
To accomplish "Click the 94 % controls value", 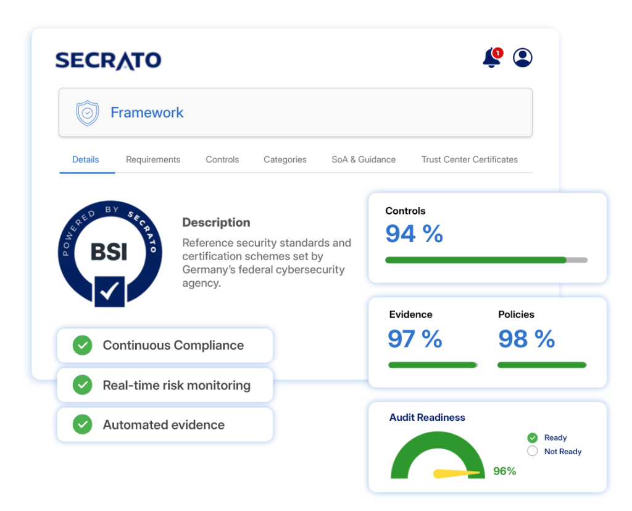I will 414,234.
